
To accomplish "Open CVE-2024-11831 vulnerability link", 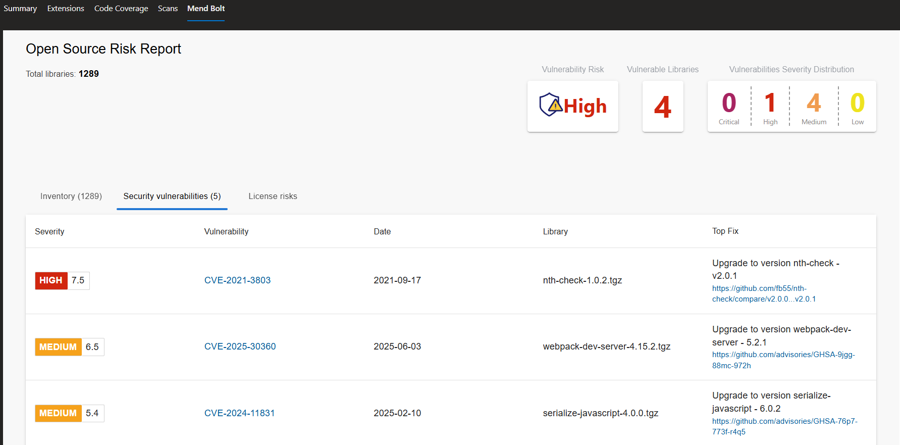I will point(239,413).
